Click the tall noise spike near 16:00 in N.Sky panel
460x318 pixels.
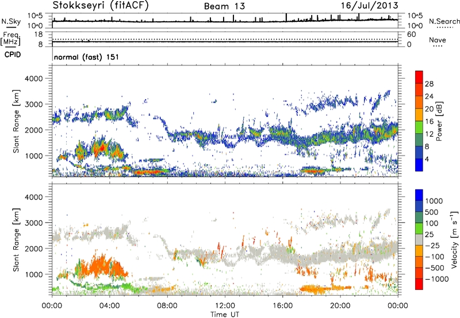(286, 18)
